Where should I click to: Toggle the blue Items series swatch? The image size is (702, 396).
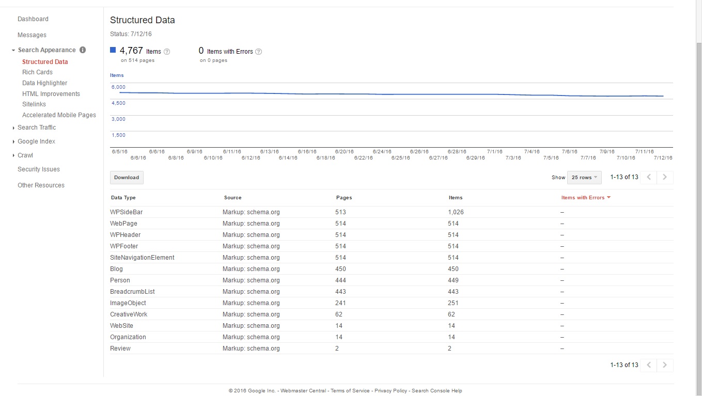113,50
